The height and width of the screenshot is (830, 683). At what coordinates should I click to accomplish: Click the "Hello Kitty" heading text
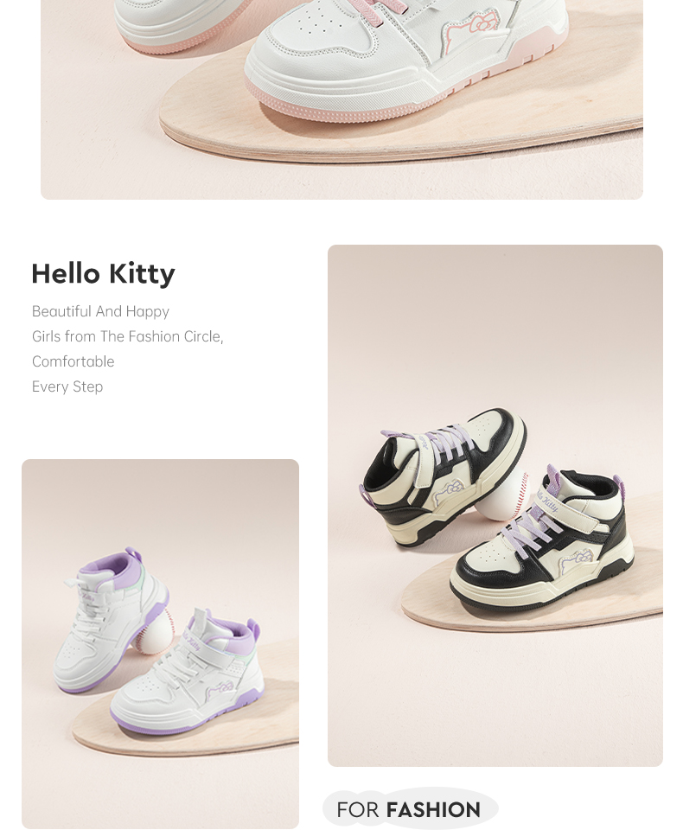point(103,273)
